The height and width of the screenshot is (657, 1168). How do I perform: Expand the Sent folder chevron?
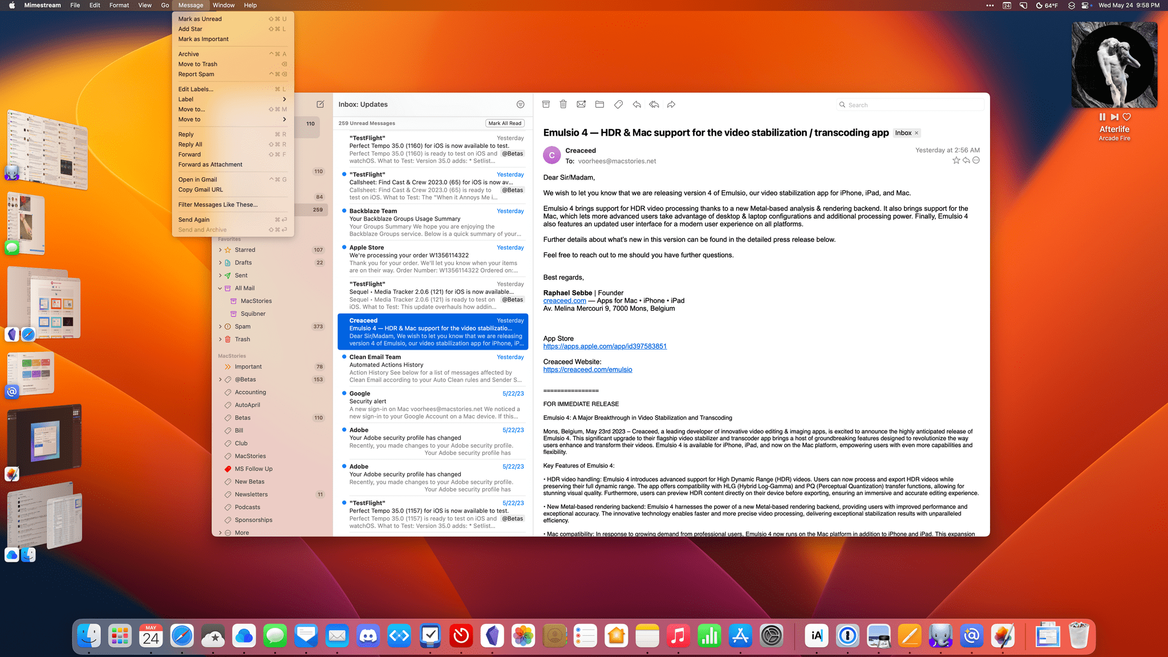pyautogui.click(x=220, y=275)
